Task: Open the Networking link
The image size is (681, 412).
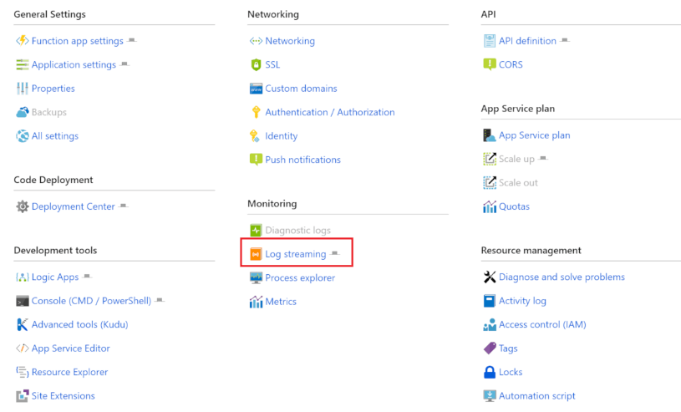Action: click(x=290, y=41)
